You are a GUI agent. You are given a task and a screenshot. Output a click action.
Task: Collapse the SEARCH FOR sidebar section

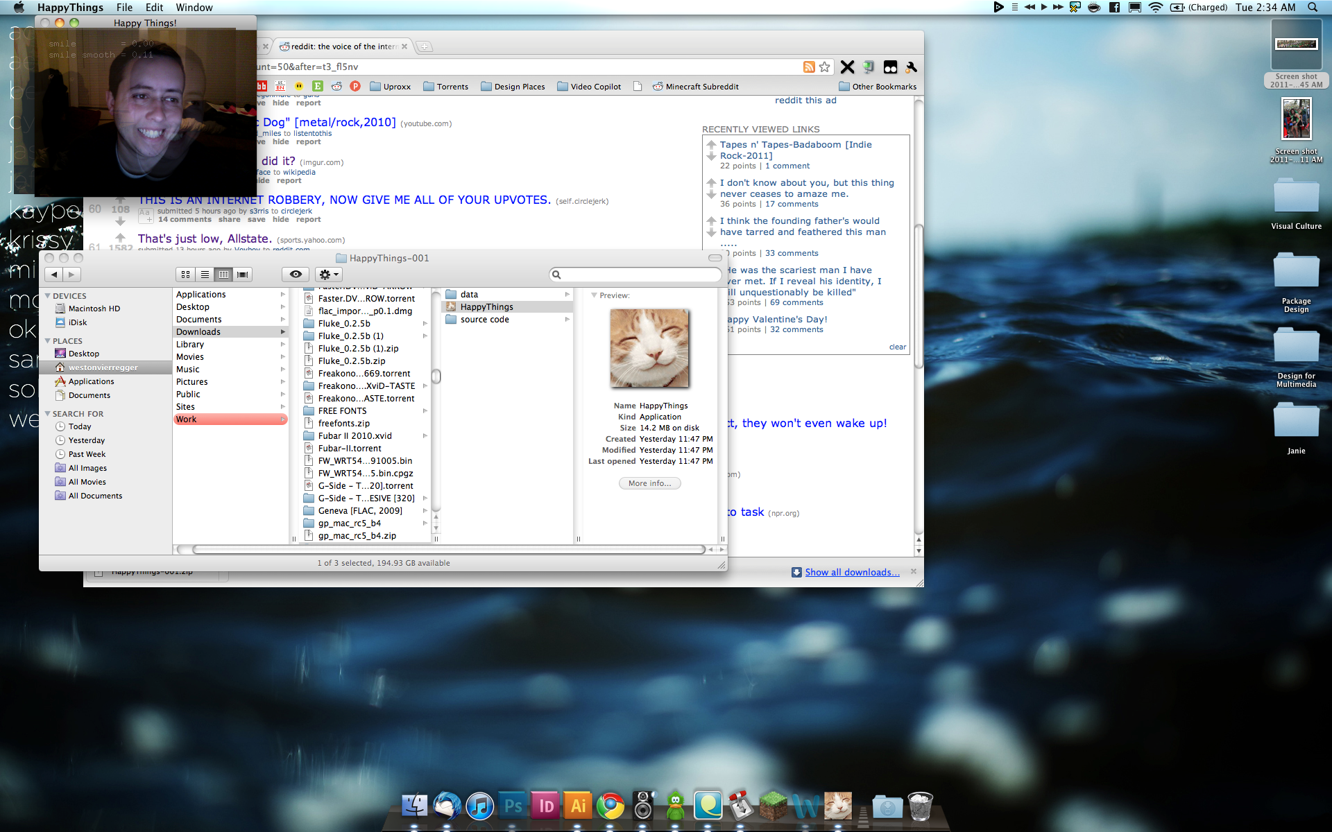[x=48, y=414]
